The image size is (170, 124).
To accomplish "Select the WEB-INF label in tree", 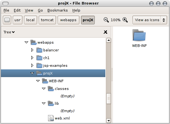I will click(56, 81).
